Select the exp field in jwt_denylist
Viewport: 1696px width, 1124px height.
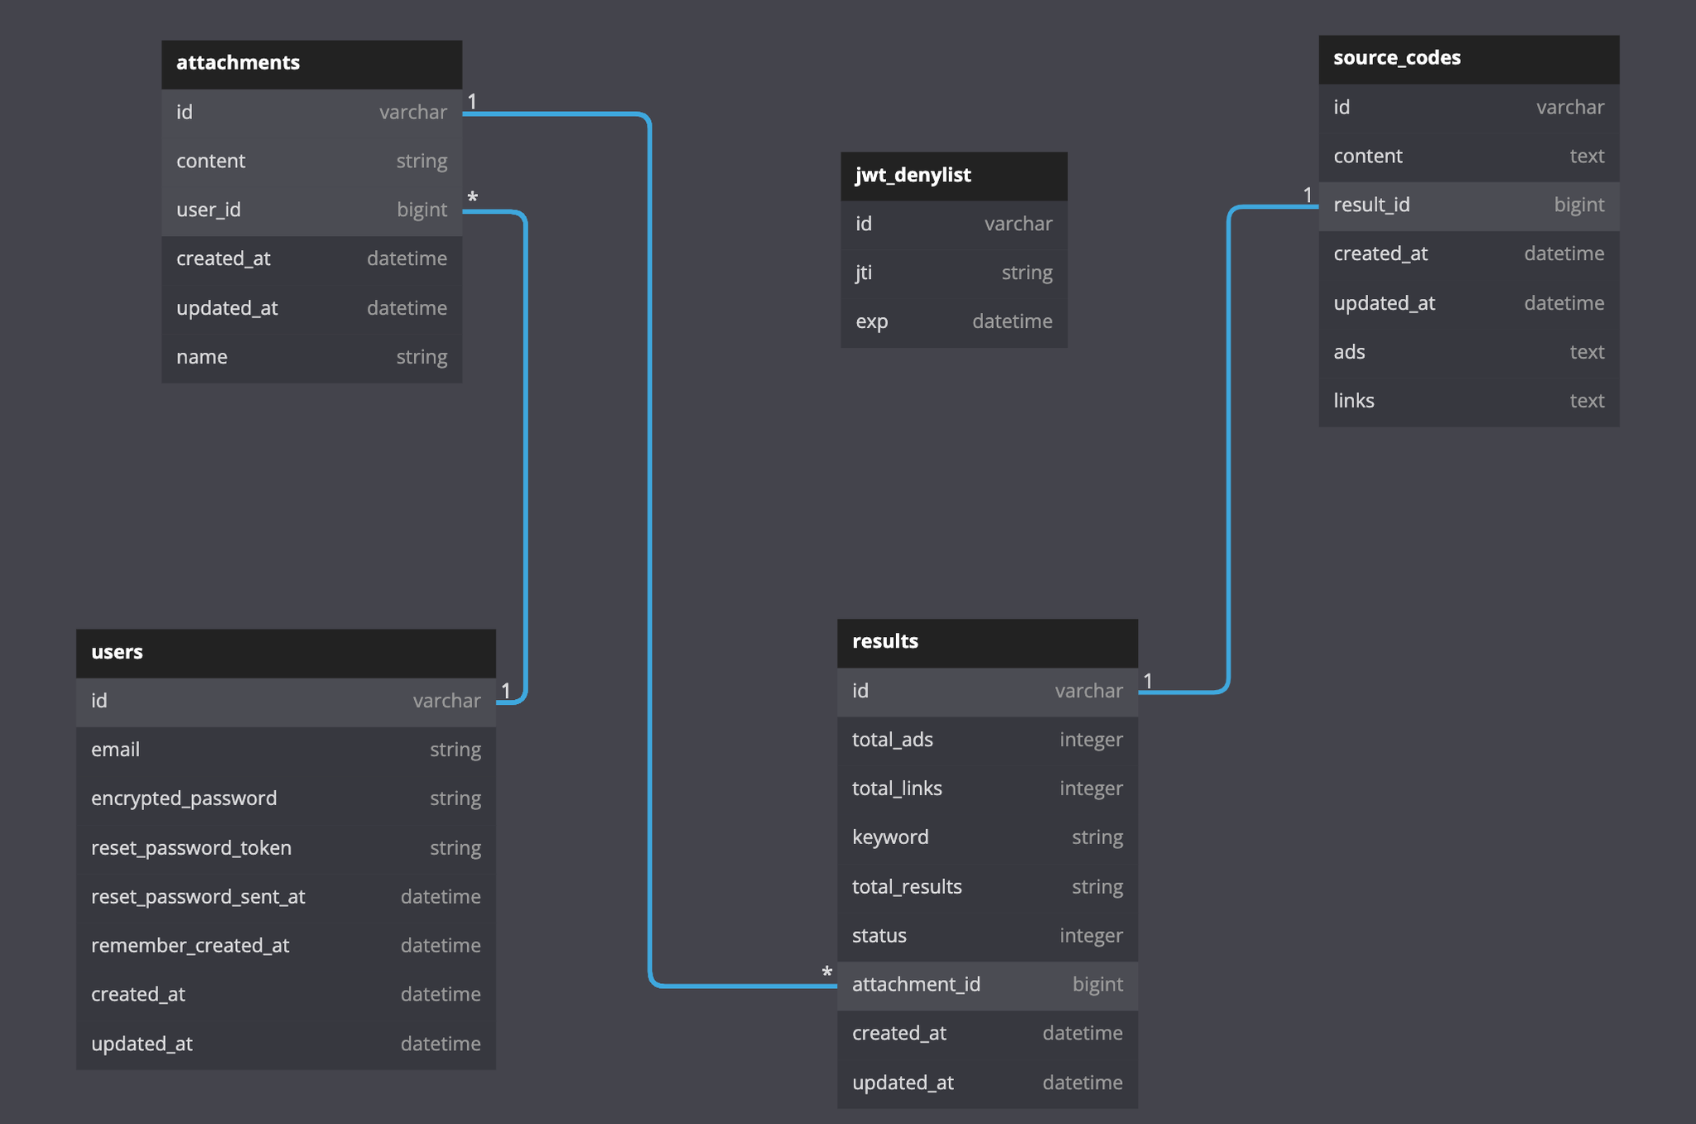953,322
